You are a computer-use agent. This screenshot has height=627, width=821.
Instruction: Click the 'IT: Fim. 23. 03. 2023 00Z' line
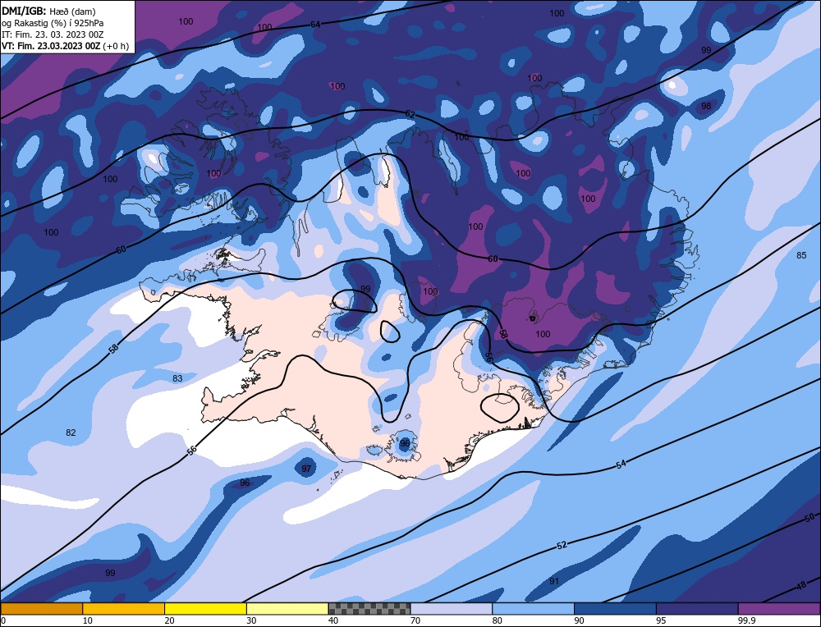(x=53, y=34)
